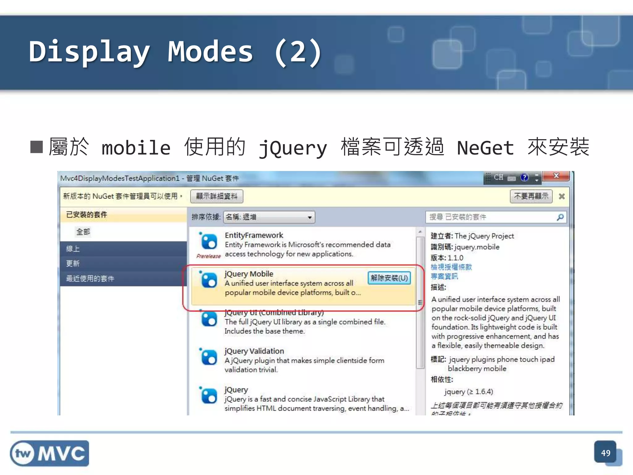Click the EntityFramework package icon

click(209, 241)
